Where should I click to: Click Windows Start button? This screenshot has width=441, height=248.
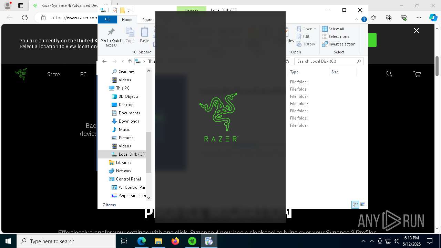coord(8,241)
